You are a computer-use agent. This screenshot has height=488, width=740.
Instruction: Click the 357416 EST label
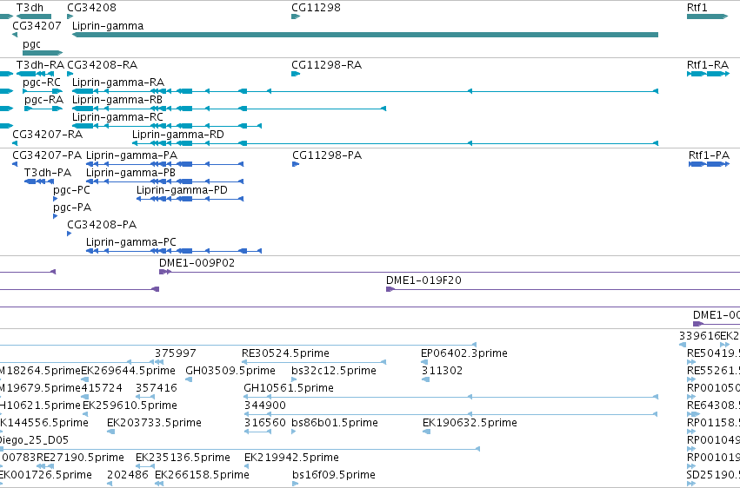coord(157,388)
